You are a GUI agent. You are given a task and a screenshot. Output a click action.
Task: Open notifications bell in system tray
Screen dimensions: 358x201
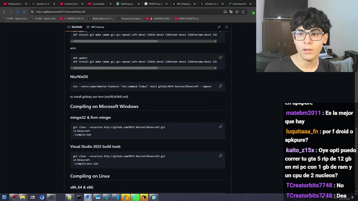pyautogui.click(x=352, y=197)
